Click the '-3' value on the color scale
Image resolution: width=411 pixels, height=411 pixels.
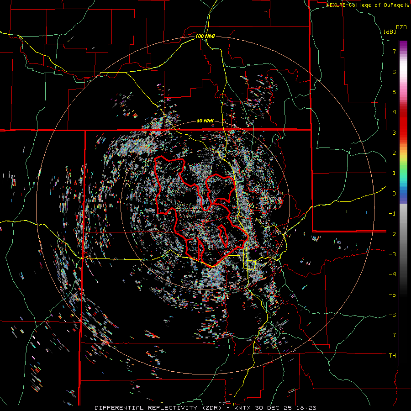(x=392, y=254)
